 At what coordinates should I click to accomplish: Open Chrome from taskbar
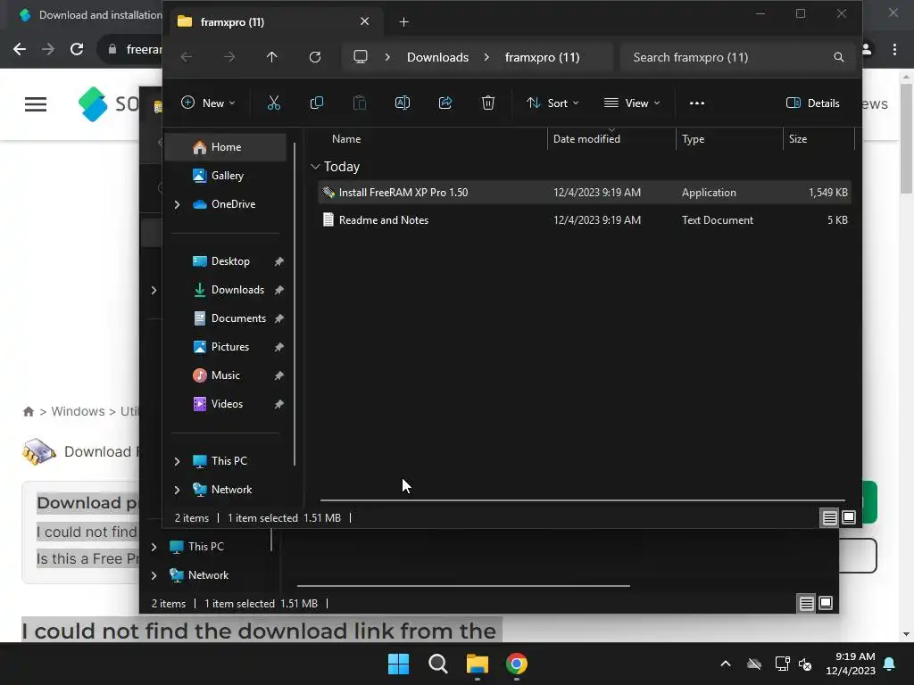coord(517,664)
